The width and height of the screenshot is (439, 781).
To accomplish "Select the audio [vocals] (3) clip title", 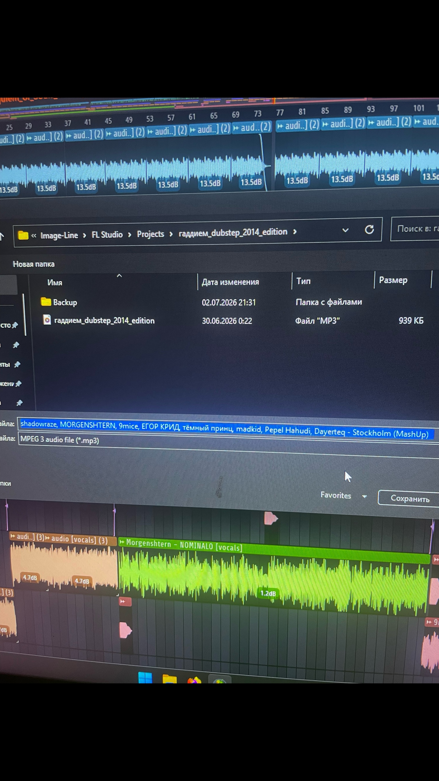I will [x=79, y=539].
